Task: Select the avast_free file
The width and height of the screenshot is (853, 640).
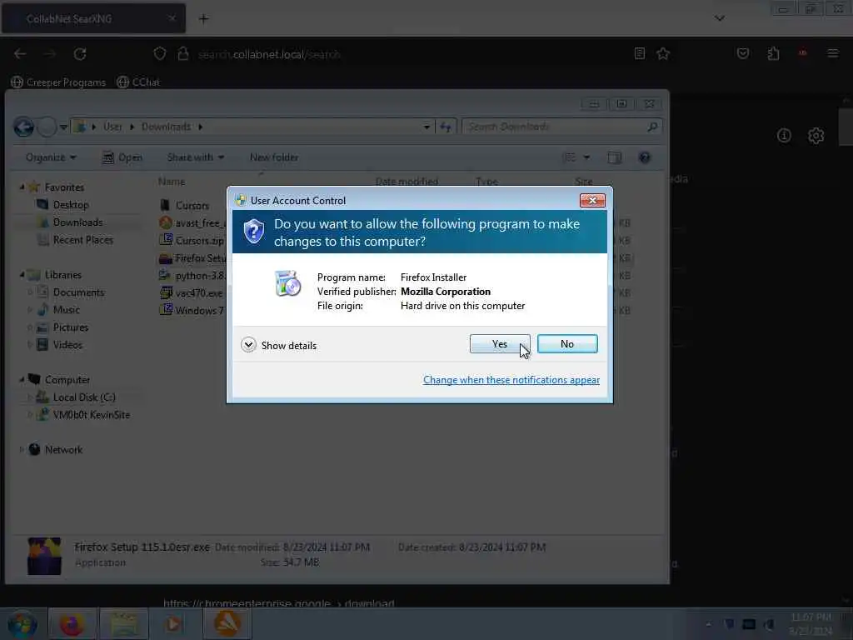Action: click(x=192, y=222)
